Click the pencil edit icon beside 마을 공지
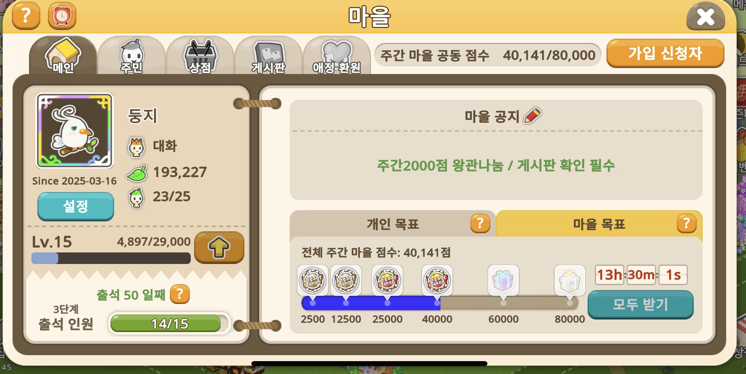The image size is (746, 374). point(532,116)
